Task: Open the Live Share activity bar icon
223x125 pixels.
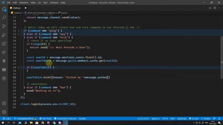Action: [4, 52]
